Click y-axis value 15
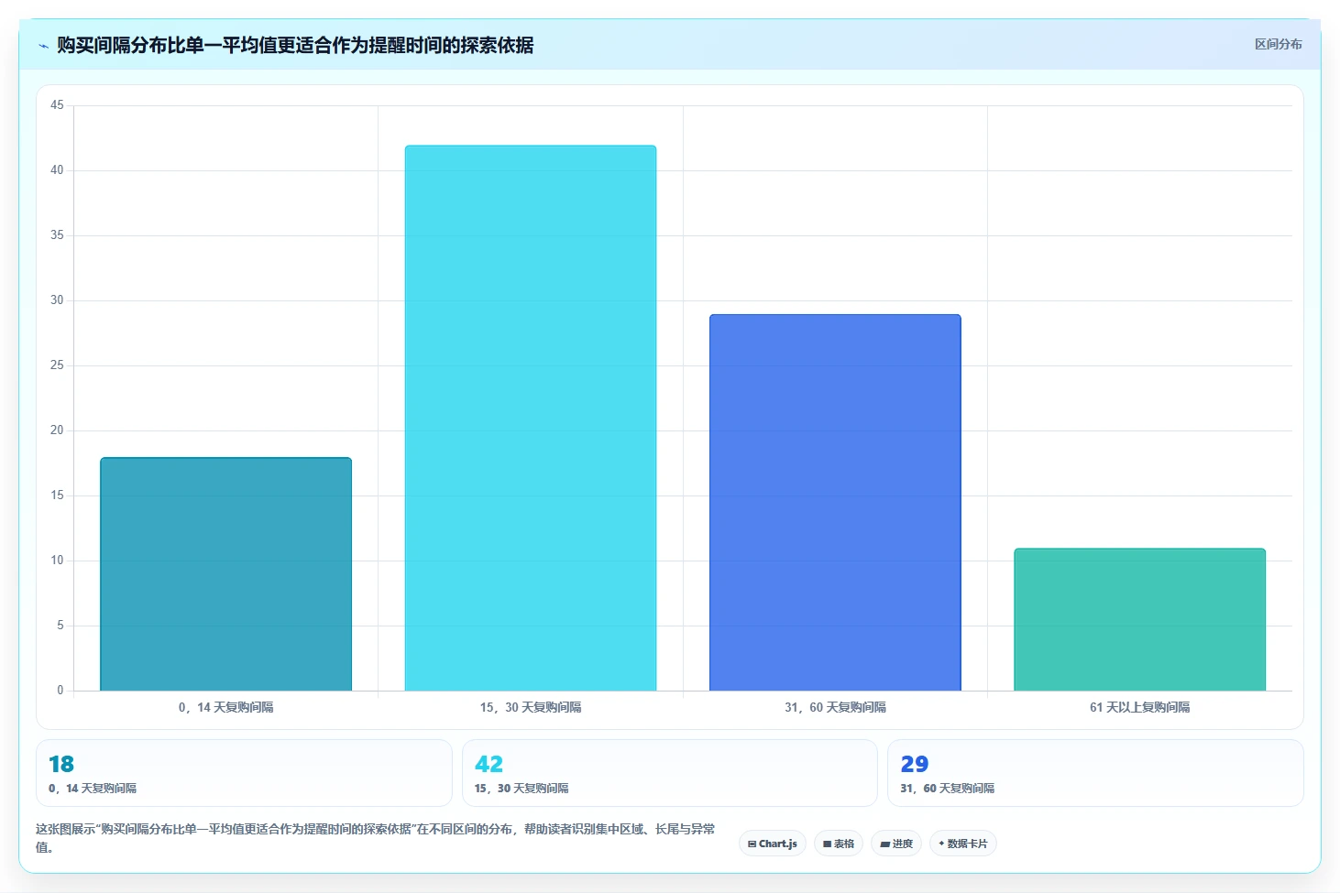 (x=57, y=496)
